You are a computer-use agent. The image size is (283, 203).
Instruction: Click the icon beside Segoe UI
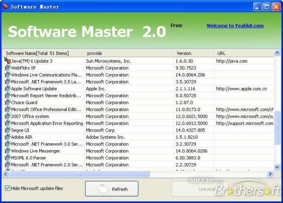[x=7, y=130]
